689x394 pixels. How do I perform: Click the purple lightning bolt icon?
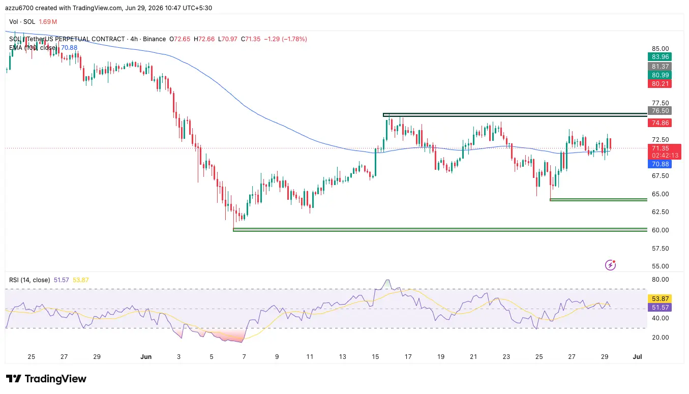[611, 264]
